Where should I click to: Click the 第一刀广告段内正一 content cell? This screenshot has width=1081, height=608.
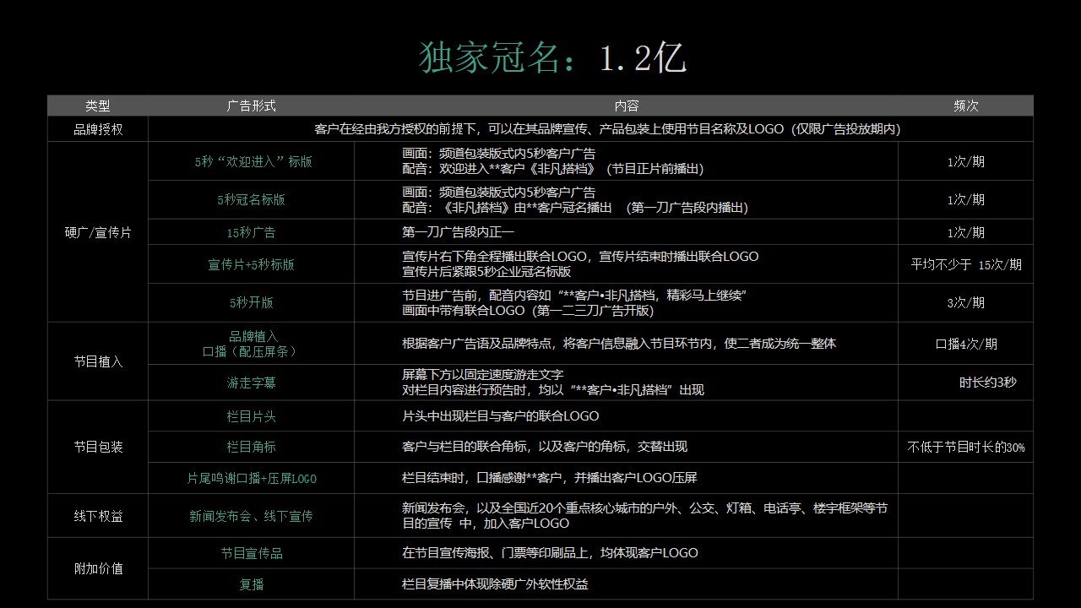coord(626,232)
